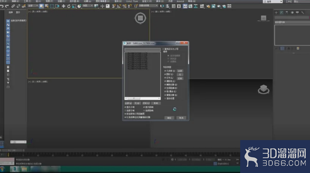Open the Edit menu in the menu bar

[x=15, y=1]
